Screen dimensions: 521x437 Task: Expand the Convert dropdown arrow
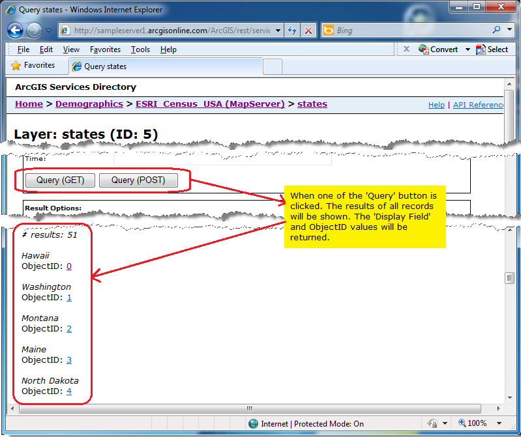pyautogui.click(x=468, y=49)
